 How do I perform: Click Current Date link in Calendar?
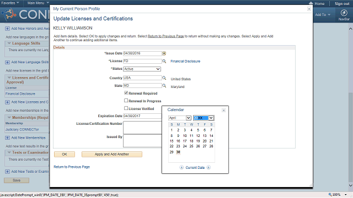[x=195, y=167]
